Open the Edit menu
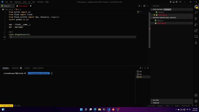 11,2
